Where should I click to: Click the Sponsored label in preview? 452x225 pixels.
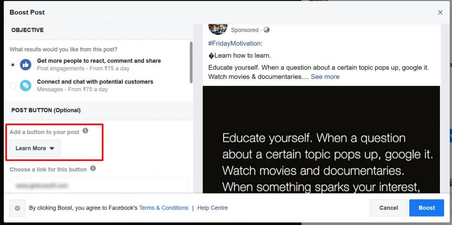pyautogui.click(x=245, y=30)
